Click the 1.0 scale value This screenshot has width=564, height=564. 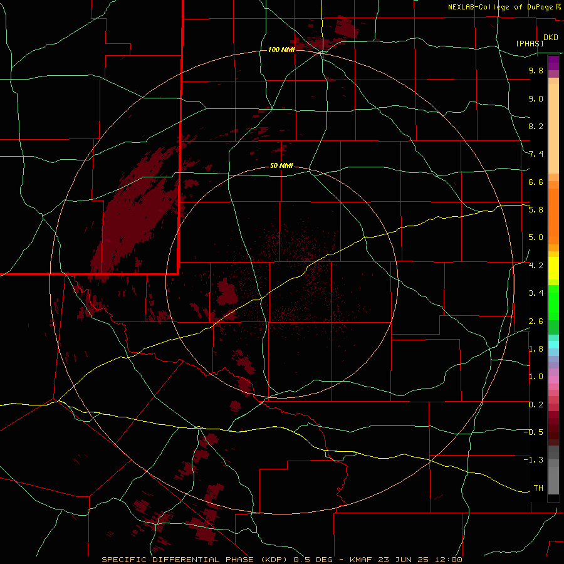click(x=536, y=377)
